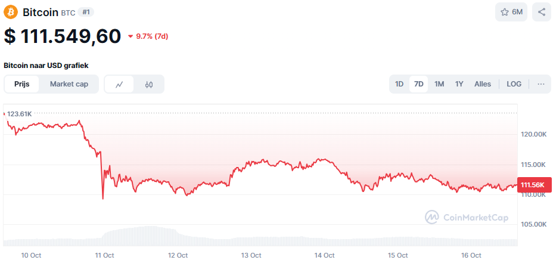This screenshot has width=553, height=260.
Task: Click the CoinMarketCap watermark logo
Action: click(467, 218)
